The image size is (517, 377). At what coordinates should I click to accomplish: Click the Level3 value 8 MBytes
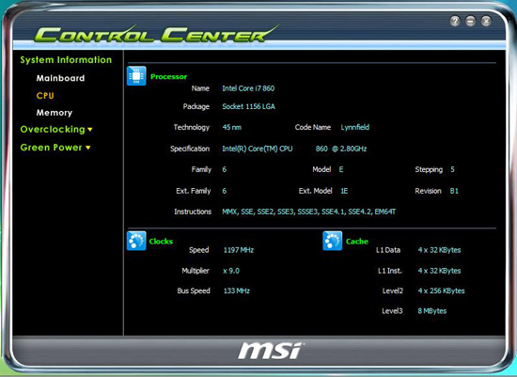coord(432,311)
